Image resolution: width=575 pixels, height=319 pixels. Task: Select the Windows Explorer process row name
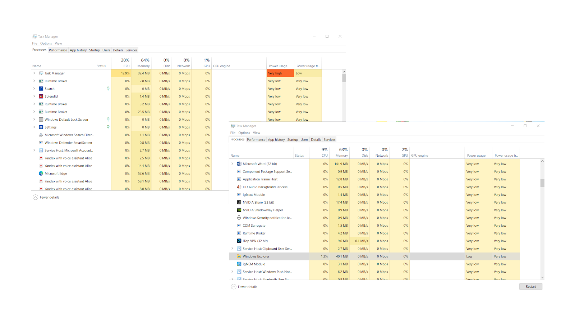256,256
